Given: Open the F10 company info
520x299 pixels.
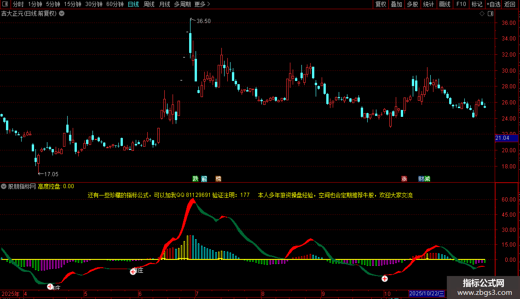Looking at the screenshot, I should [461, 4].
